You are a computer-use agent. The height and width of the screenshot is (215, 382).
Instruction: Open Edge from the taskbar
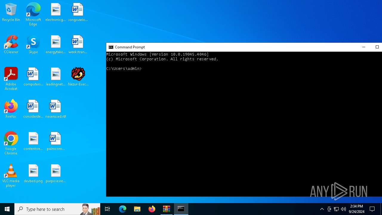(x=123, y=209)
